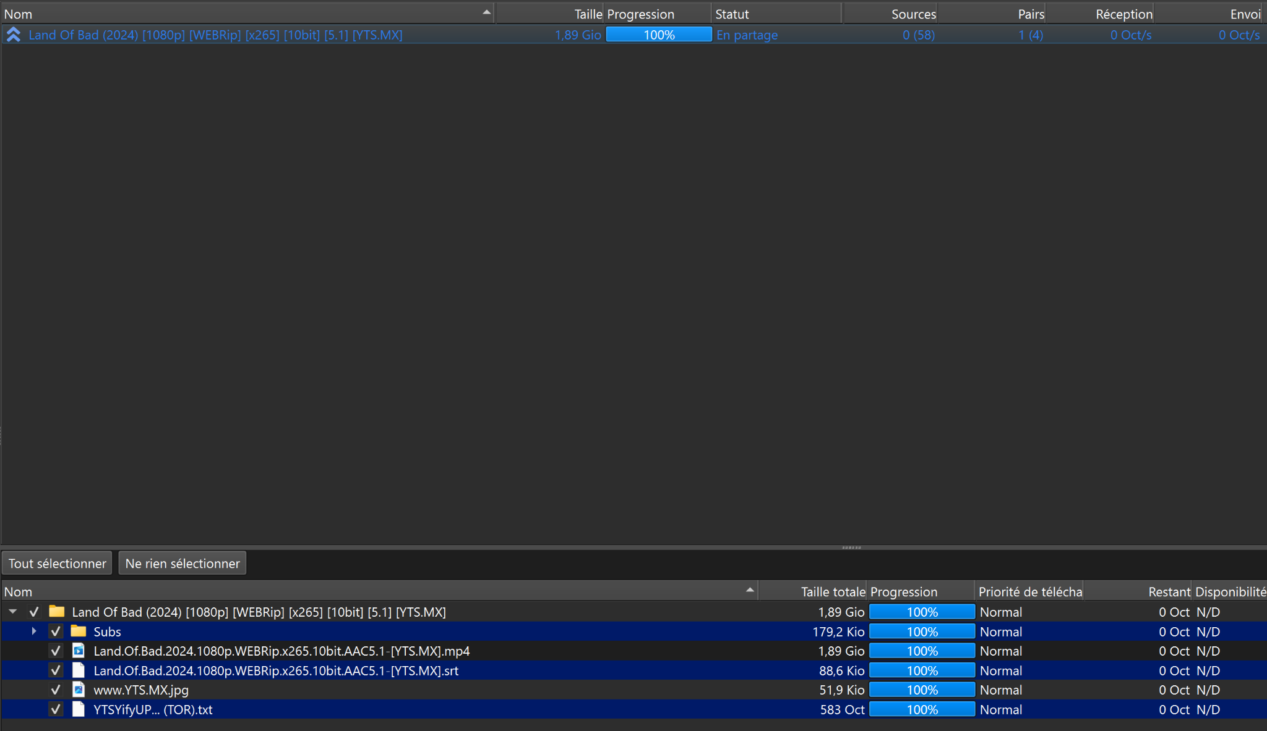
Task: Sort files by Restant column
Action: click(1138, 591)
